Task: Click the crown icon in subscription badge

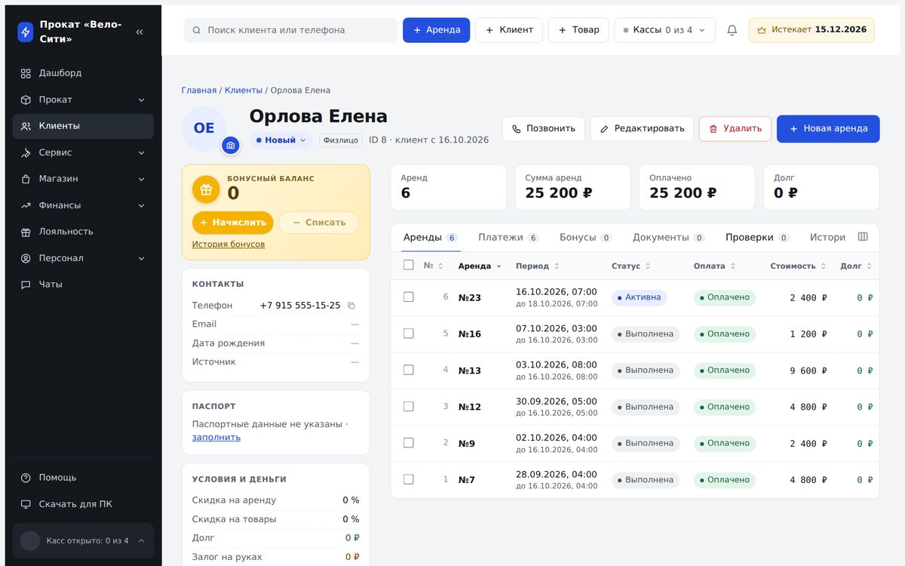Action: point(762,30)
